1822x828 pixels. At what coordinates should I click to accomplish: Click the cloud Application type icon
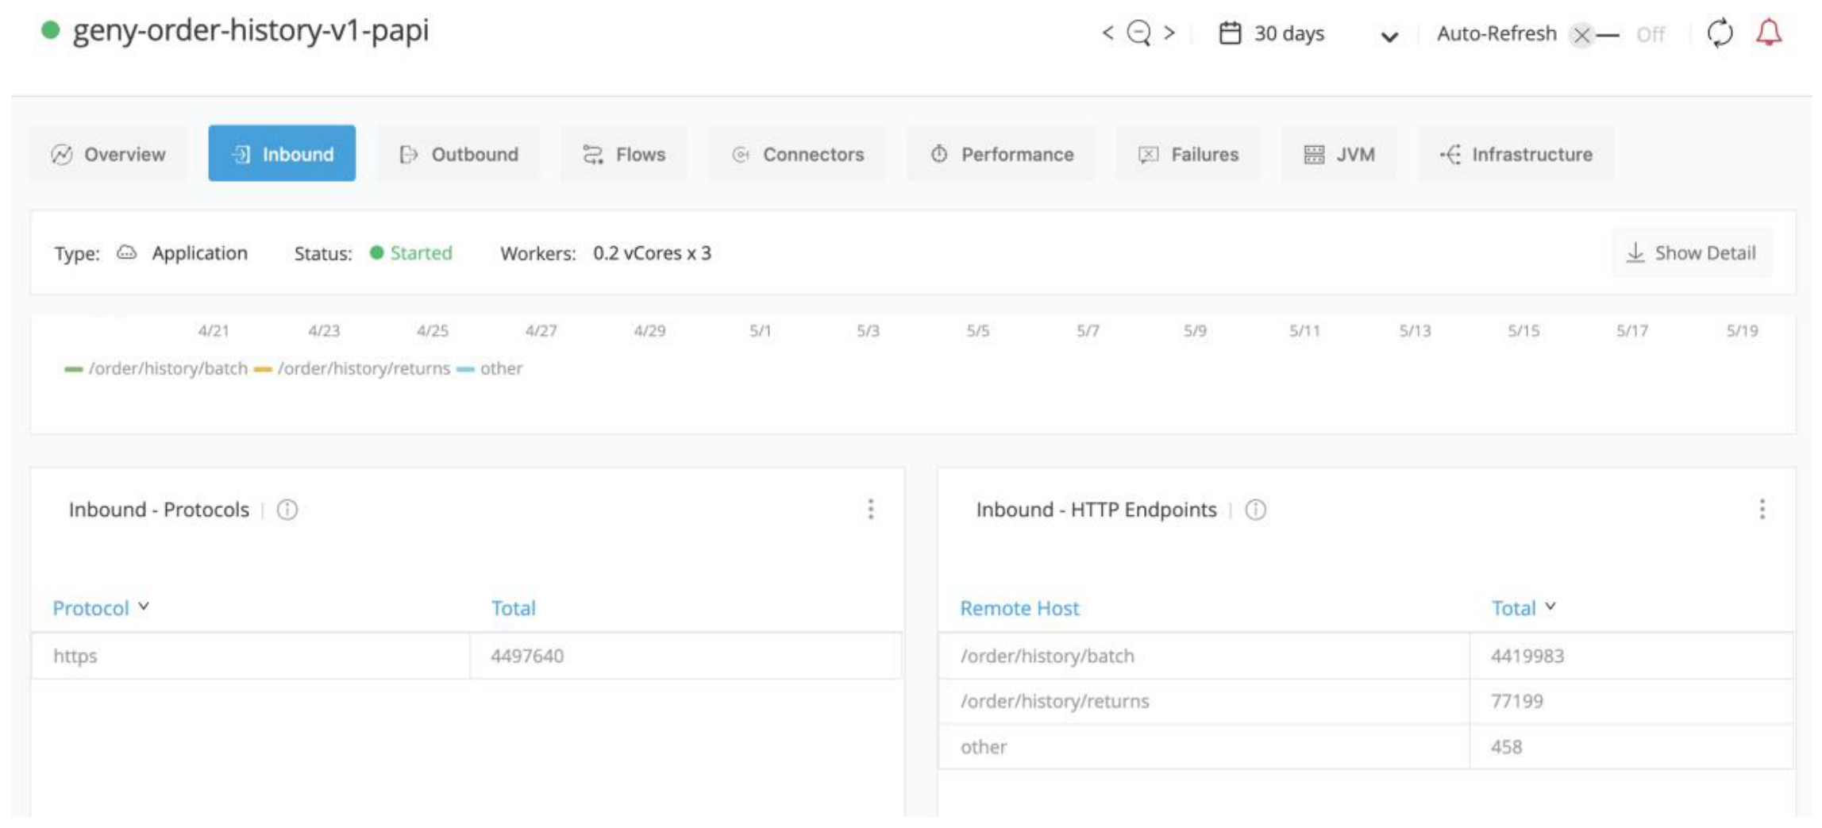(x=127, y=253)
